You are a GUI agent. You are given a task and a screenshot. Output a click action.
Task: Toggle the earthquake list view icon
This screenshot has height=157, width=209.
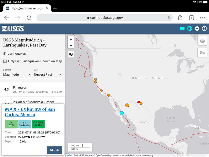pos(182,29)
